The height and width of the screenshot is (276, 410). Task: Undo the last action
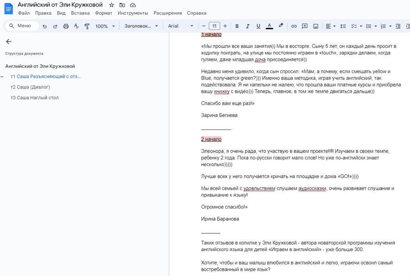(45, 26)
